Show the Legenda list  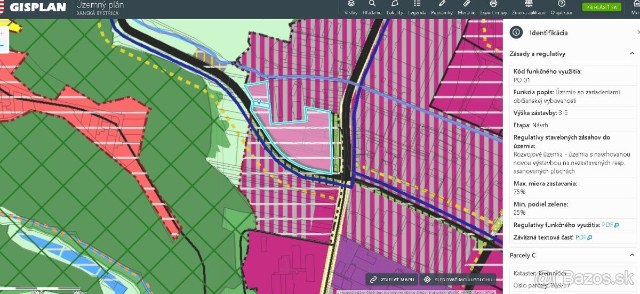pos(417,7)
